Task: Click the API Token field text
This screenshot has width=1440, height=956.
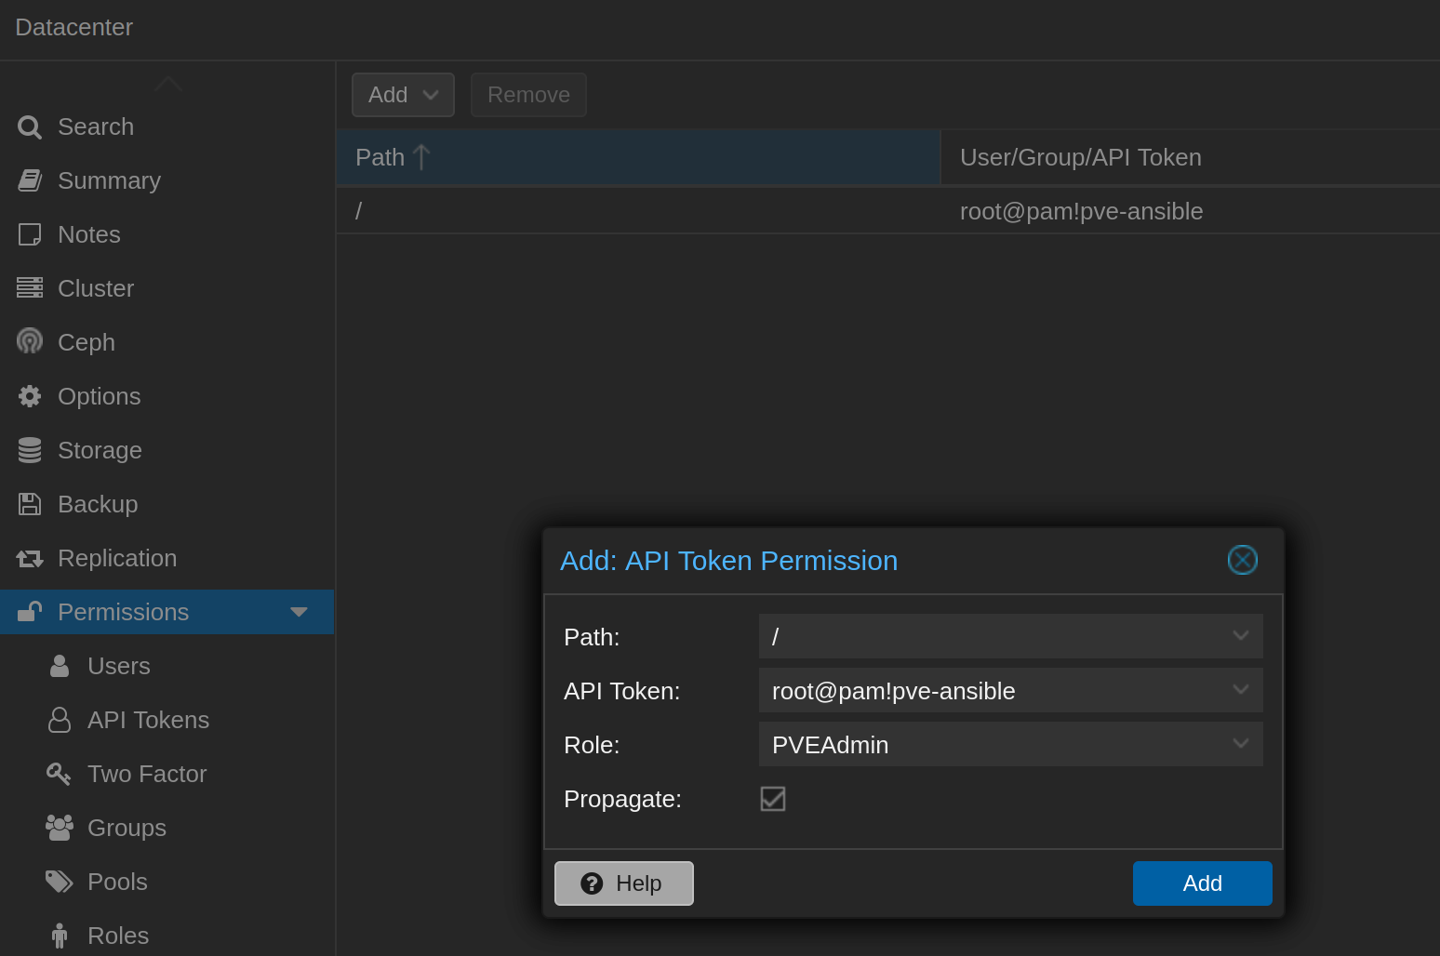Action: (894, 691)
